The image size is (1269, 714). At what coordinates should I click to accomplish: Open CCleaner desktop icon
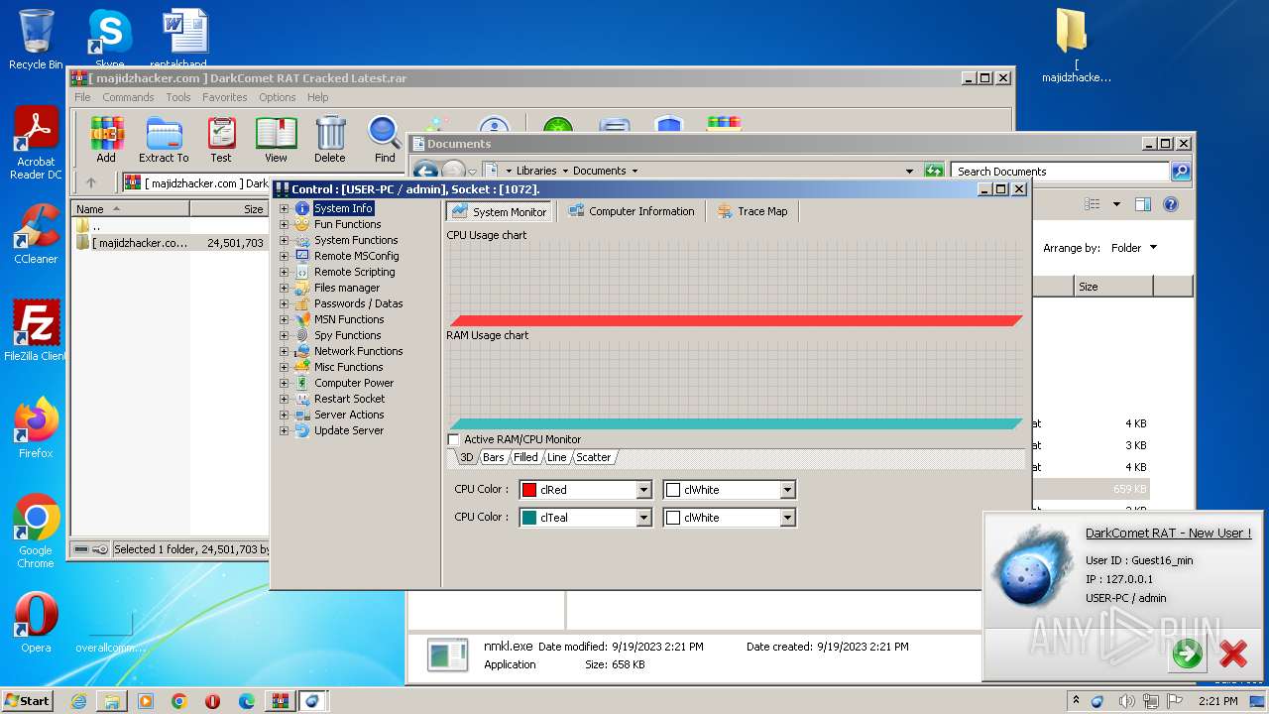(x=36, y=234)
